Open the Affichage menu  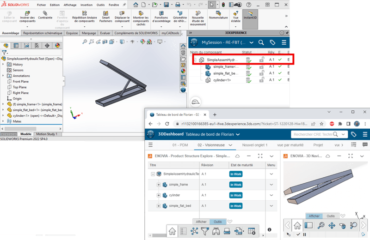click(x=70, y=5)
